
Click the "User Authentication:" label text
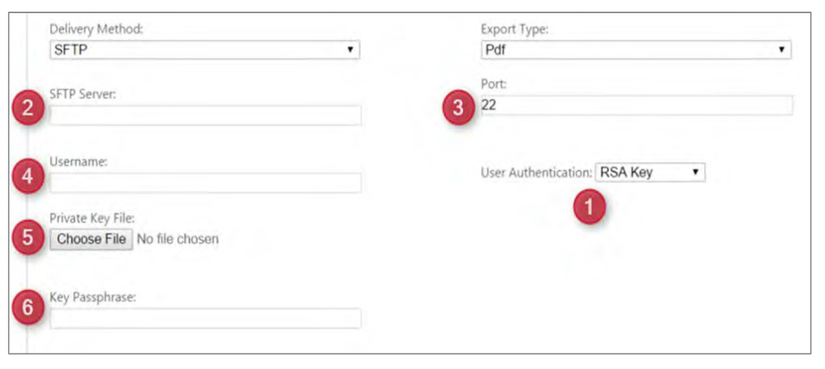coord(535,173)
